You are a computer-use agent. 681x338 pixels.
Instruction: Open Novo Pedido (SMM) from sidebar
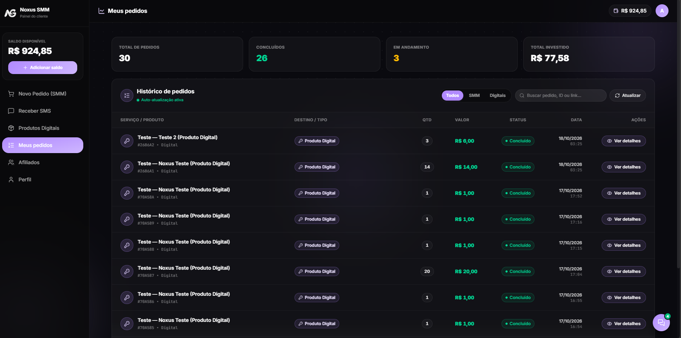point(43,94)
